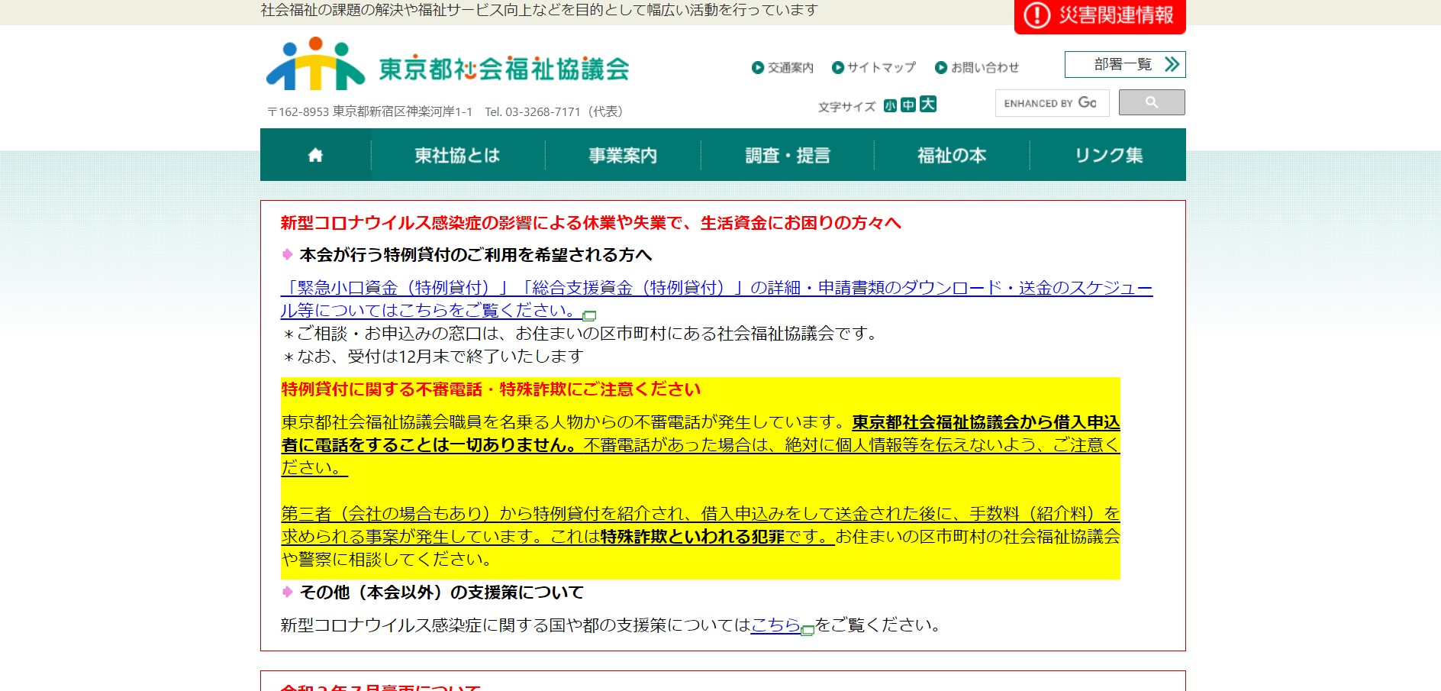Click pink arrow bullet beside 本会が行う特例貸付

coord(287,254)
